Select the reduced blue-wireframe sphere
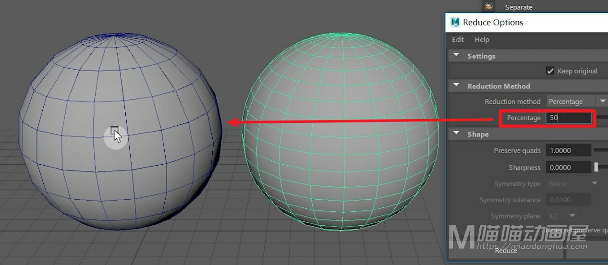The image size is (608, 265). pyautogui.click(x=120, y=132)
